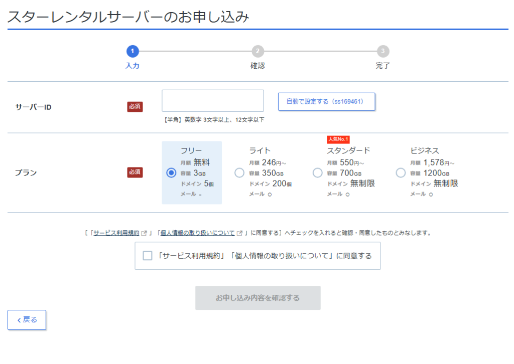Click external-link icon beside 個人情報の取り扱いについて
Image resolution: width=514 pixels, height=364 pixels.
tap(240, 233)
